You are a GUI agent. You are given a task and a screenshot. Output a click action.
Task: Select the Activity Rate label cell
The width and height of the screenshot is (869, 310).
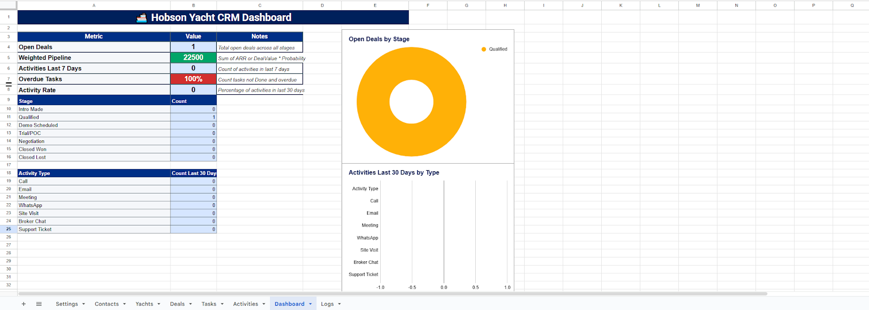(94, 90)
